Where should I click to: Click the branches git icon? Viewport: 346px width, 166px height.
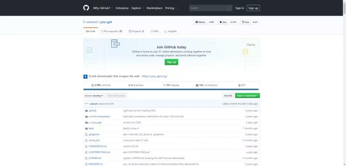coord(129,85)
